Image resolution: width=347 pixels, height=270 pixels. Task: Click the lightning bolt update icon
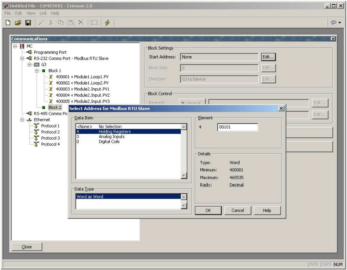(x=107, y=22)
